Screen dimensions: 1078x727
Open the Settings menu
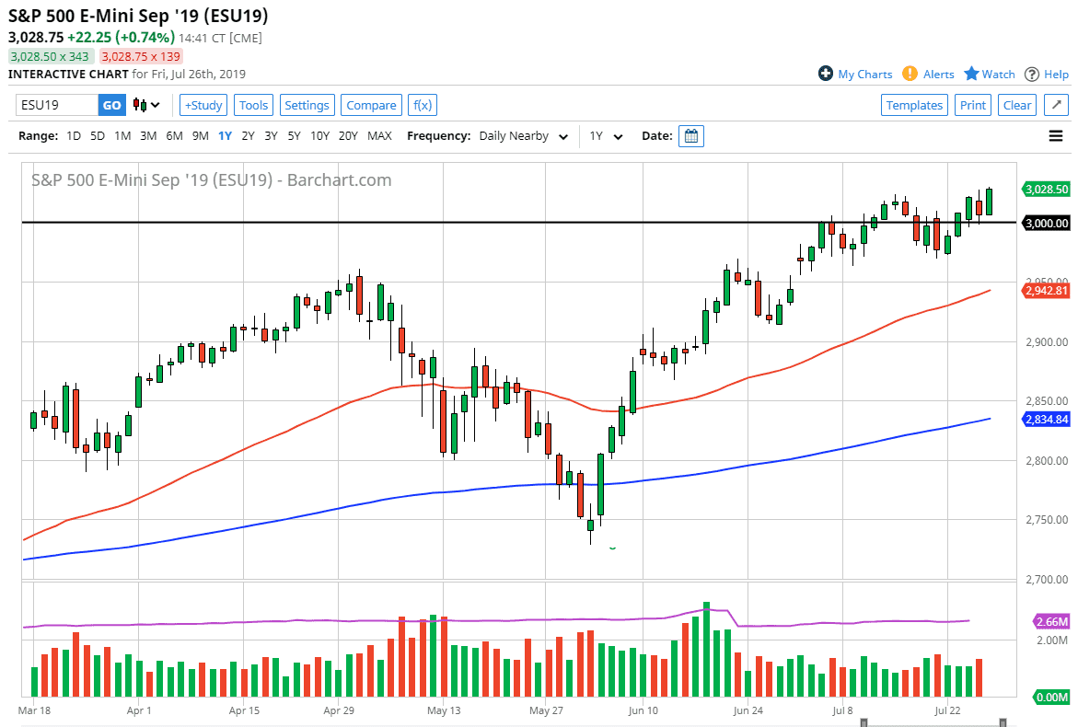point(307,105)
